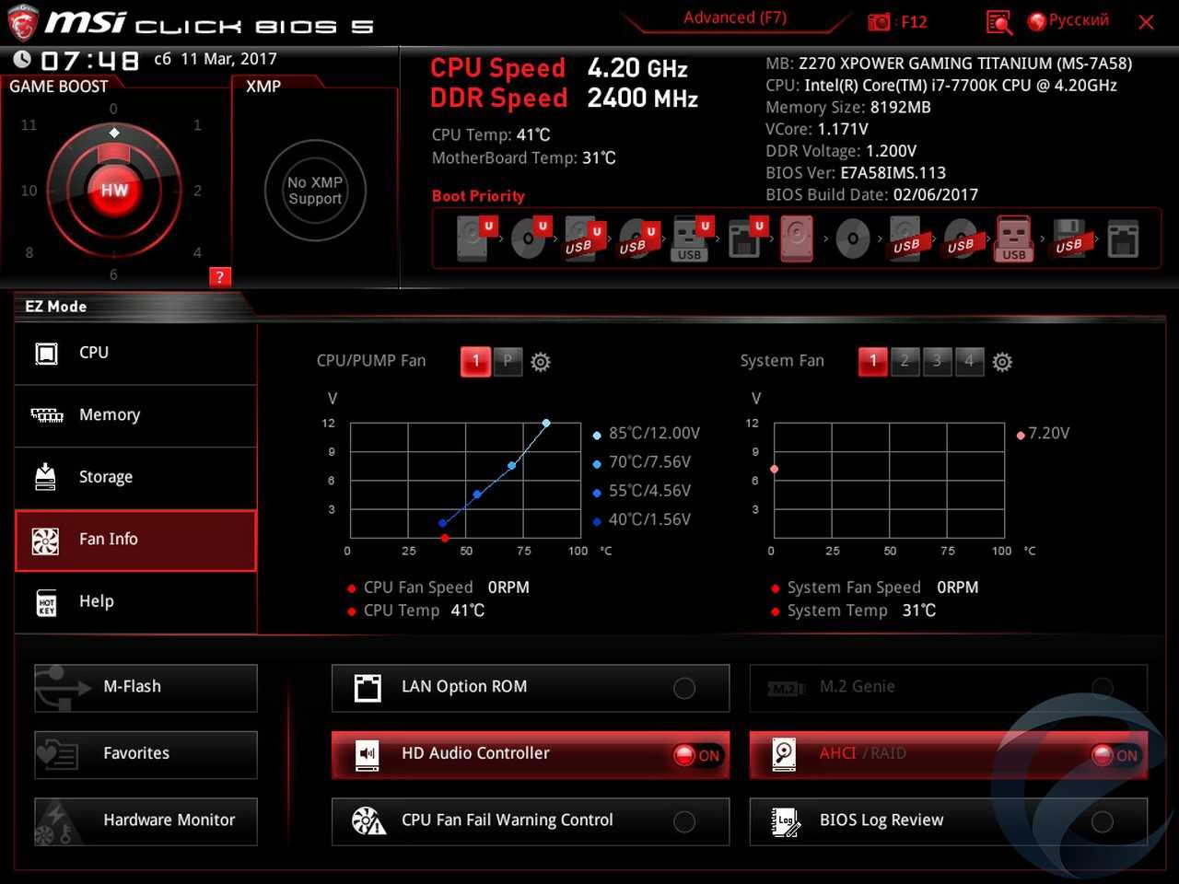Enable LAN Option ROM

click(x=684, y=688)
